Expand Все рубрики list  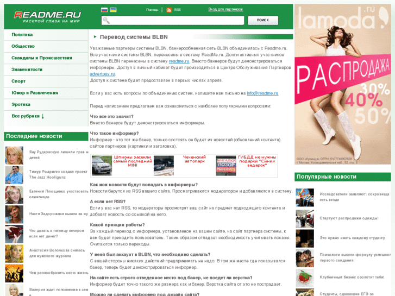tap(28, 116)
